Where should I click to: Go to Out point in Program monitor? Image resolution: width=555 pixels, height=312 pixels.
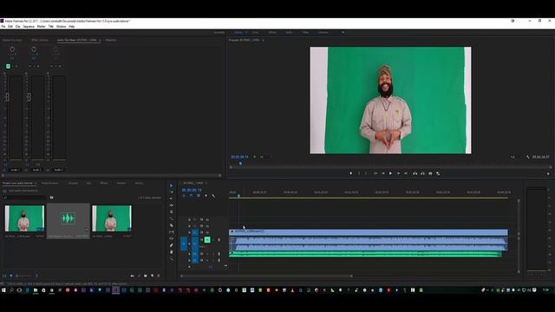406,173
